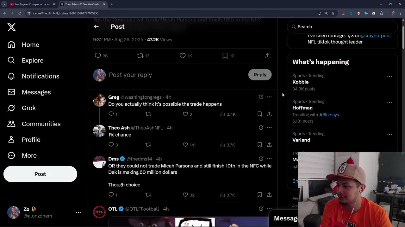Image resolution: width=405 pixels, height=227 pixels.
Task: Open Grok icon on Theo Ash reply
Action: pyautogui.click(x=261, y=128)
